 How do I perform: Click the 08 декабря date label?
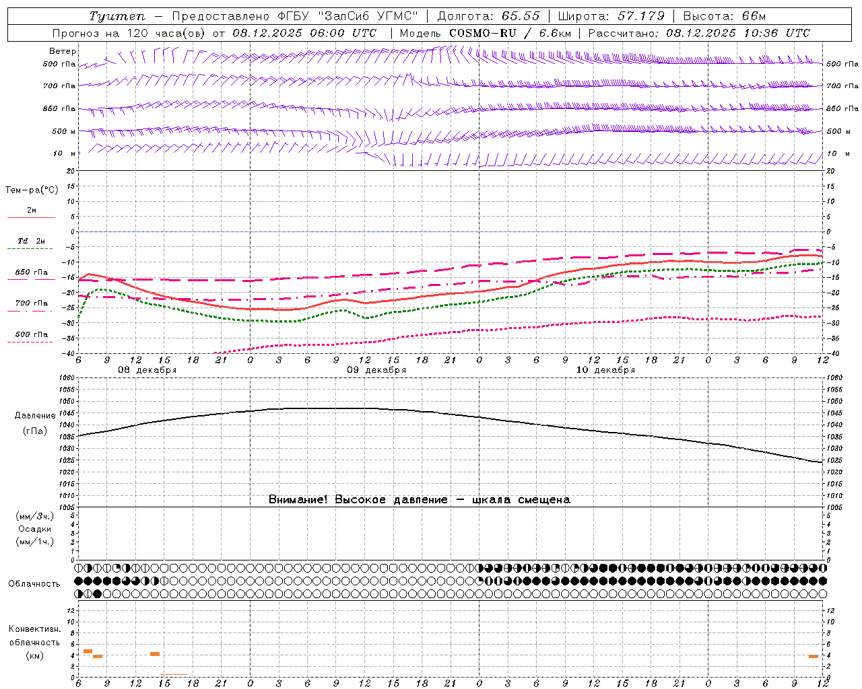[147, 370]
